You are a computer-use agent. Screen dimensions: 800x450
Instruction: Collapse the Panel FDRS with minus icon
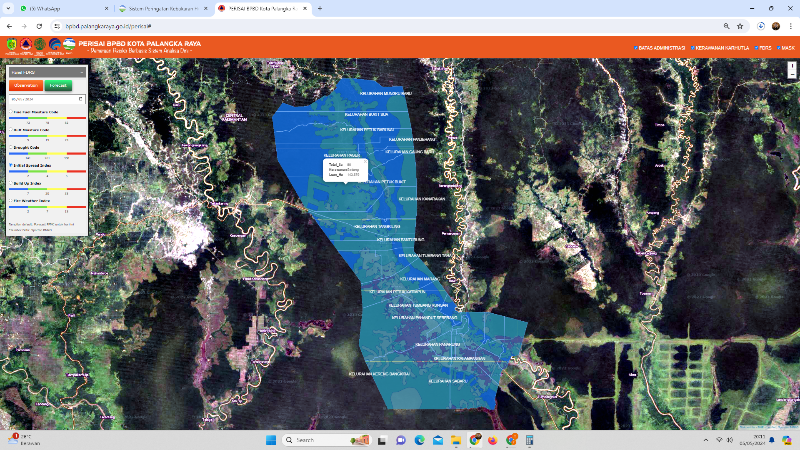[82, 72]
